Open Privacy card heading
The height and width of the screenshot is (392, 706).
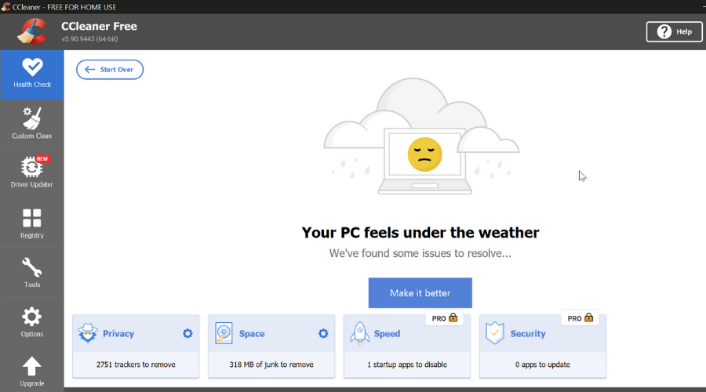(x=118, y=333)
